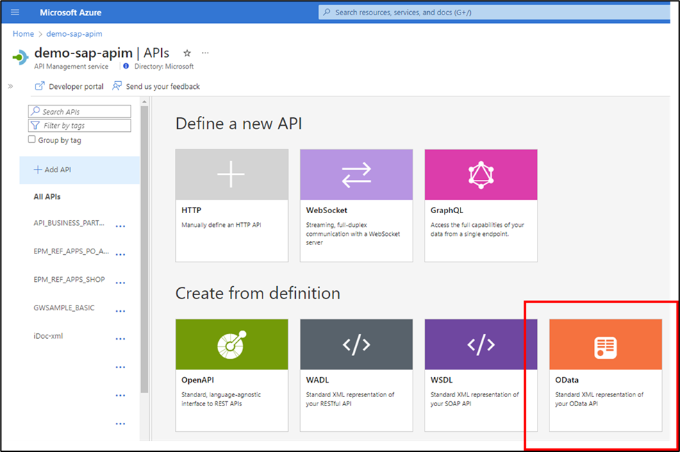This screenshot has width=680, height=452.
Task: Click the Filter by tags field
Action: point(79,125)
